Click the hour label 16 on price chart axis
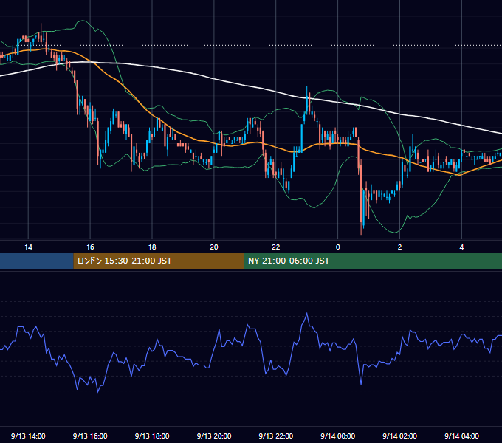 [90, 247]
